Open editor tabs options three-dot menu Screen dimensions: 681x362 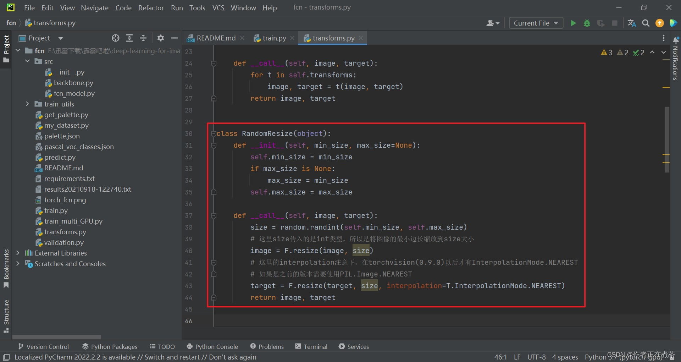click(x=664, y=38)
